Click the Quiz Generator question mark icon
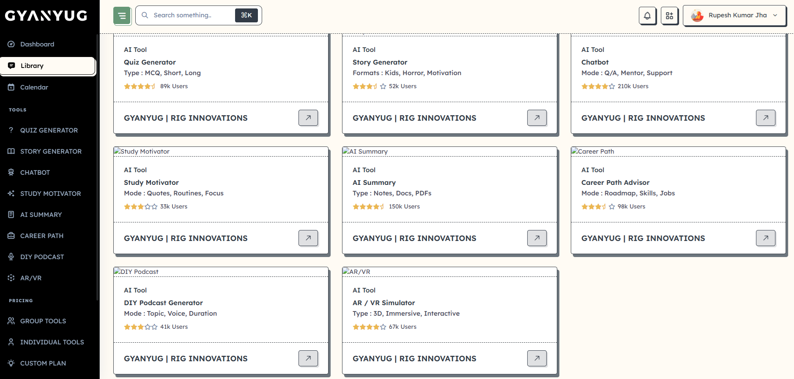This screenshot has width=794, height=379. pos(11,130)
